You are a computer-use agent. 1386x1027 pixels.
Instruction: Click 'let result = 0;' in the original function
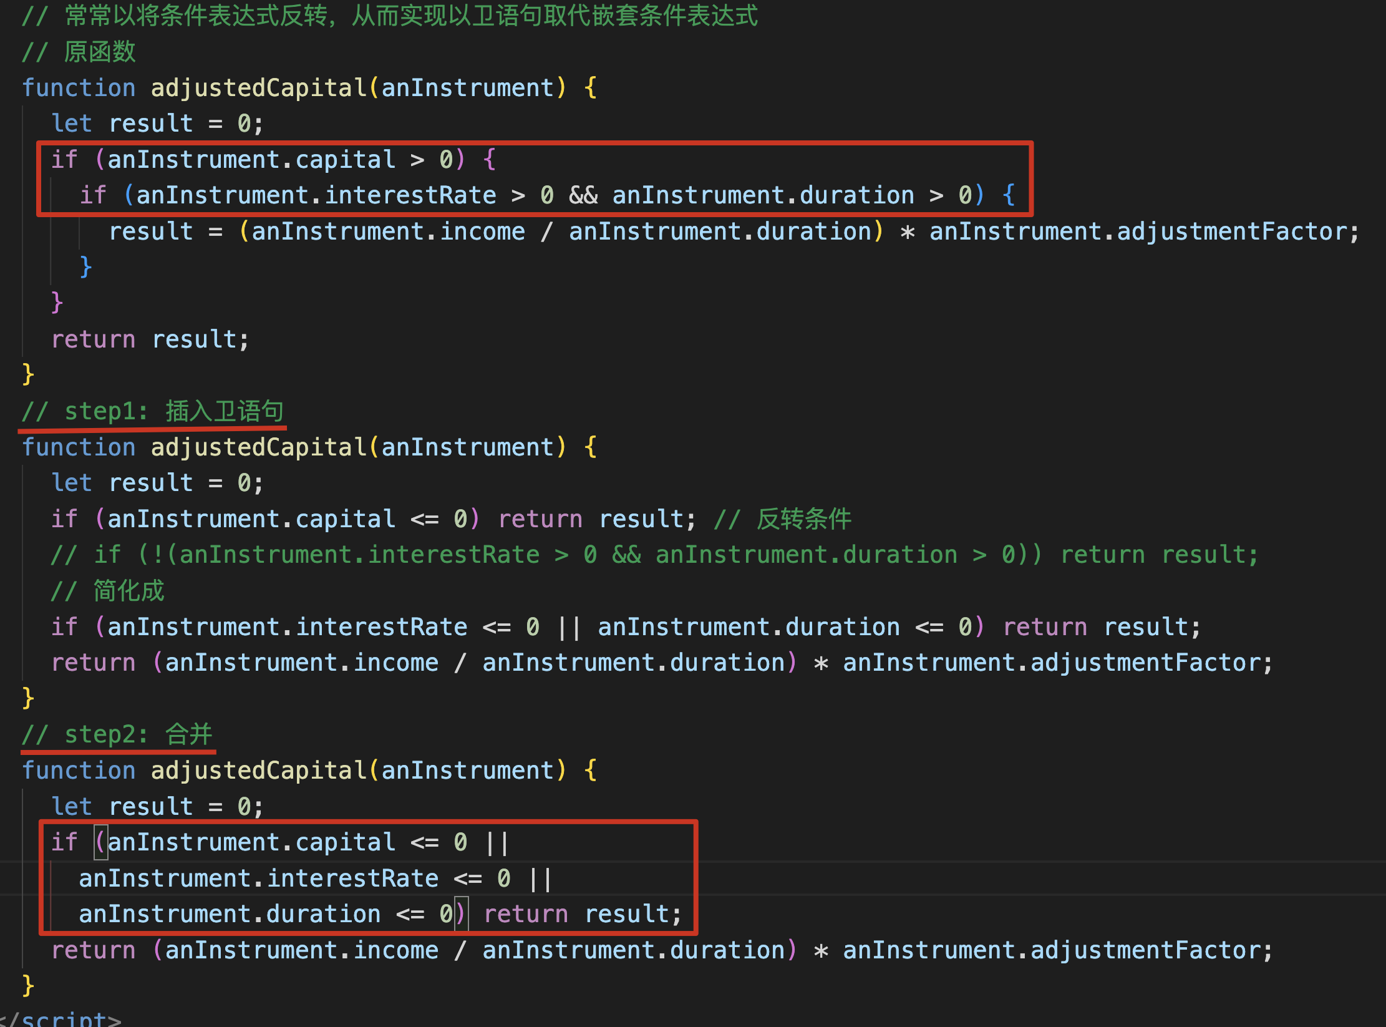157,124
